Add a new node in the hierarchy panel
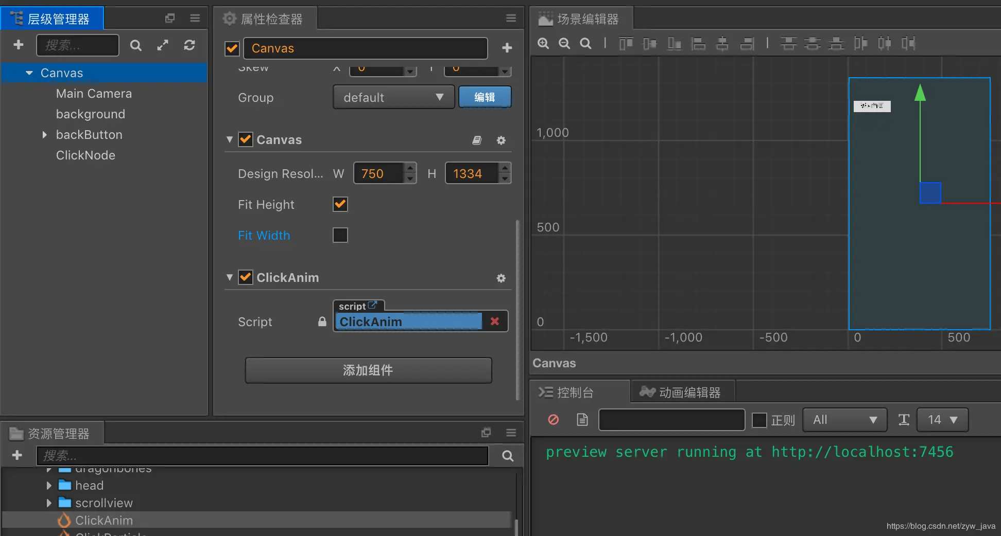 pyautogui.click(x=19, y=45)
